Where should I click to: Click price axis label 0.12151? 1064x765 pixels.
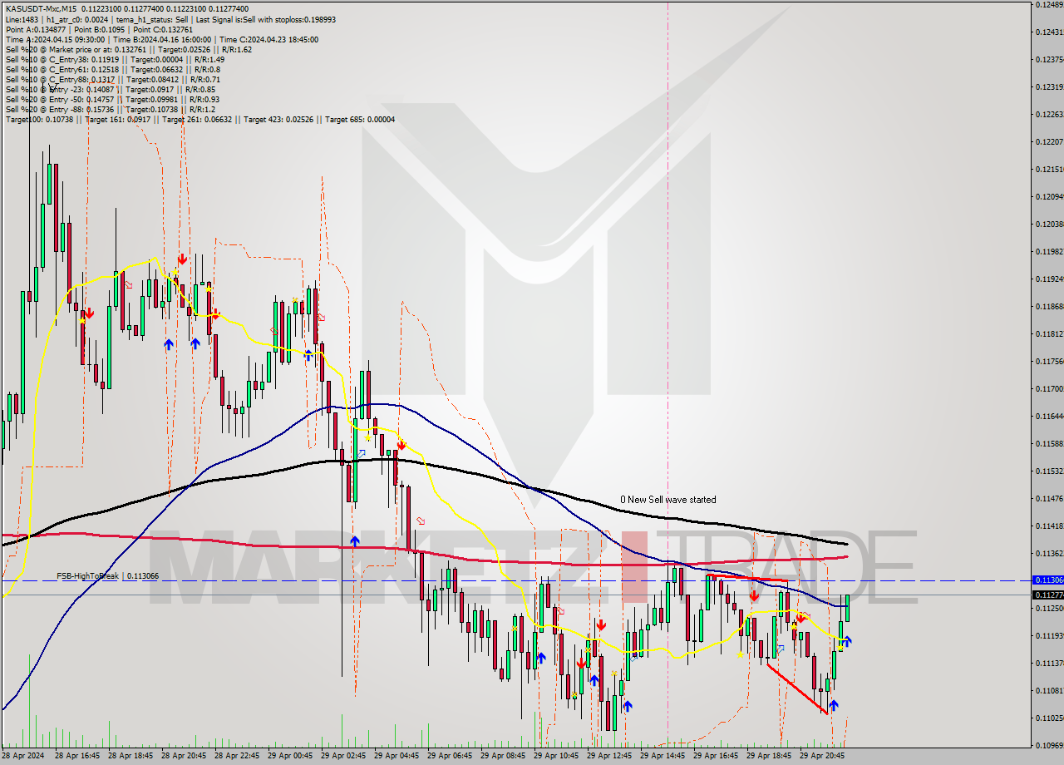click(x=1048, y=169)
